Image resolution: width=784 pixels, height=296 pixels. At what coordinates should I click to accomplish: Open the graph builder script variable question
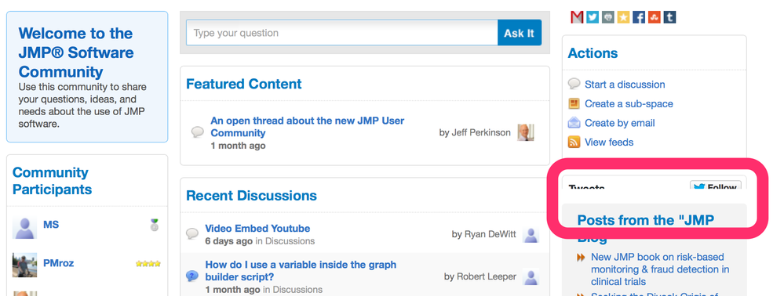[x=301, y=270]
